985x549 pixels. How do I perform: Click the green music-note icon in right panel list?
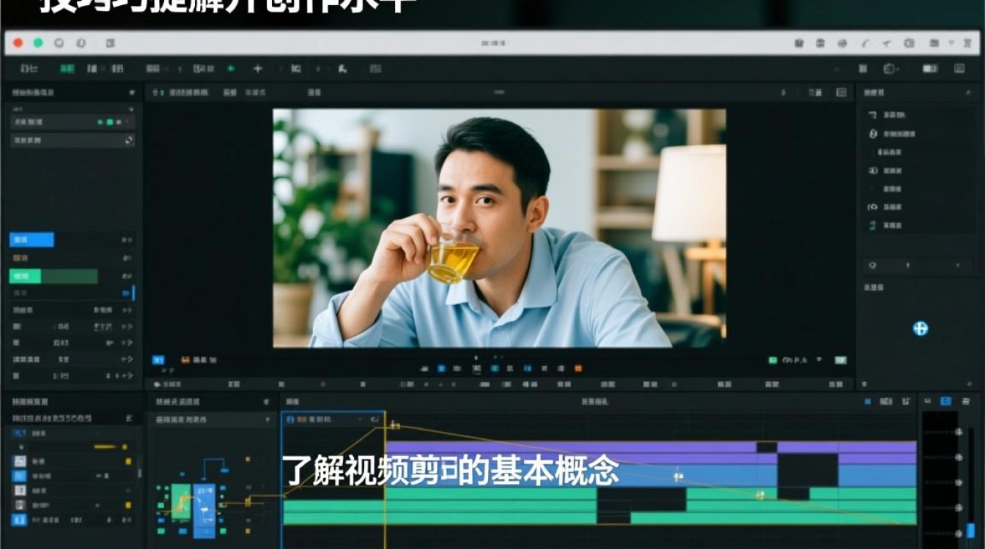click(872, 226)
